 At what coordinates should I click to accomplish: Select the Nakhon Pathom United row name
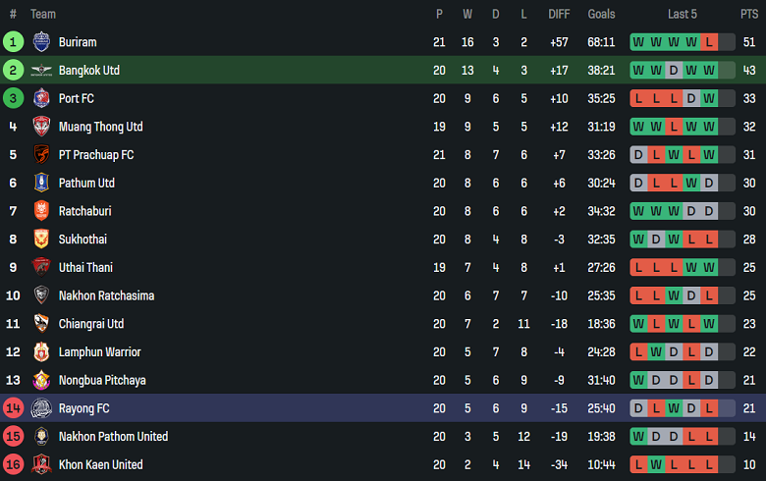[x=113, y=437]
